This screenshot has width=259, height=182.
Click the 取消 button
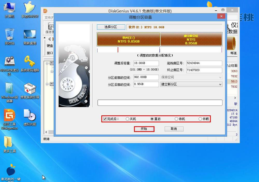click(174, 129)
